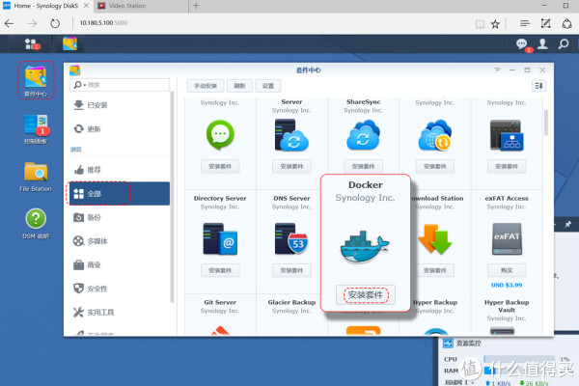The width and height of the screenshot is (579, 386).
Task: Click the resource monitor widget icon
Action: coord(448,344)
